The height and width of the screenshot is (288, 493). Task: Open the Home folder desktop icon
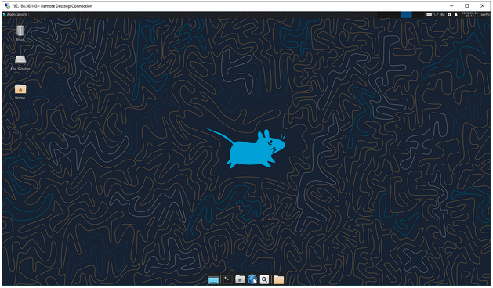tap(20, 92)
